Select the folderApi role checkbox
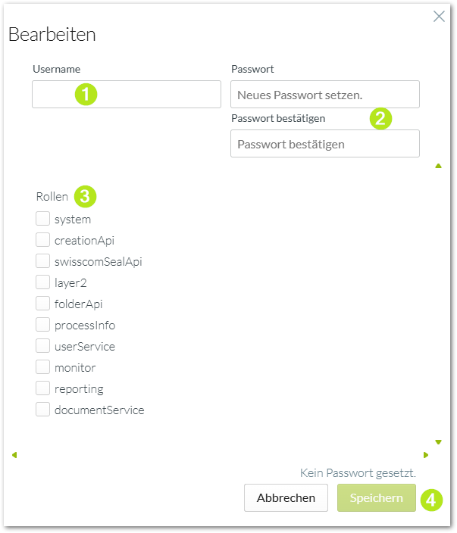Image resolution: width=457 pixels, height=533 pixels. click(x=43, y=303)
